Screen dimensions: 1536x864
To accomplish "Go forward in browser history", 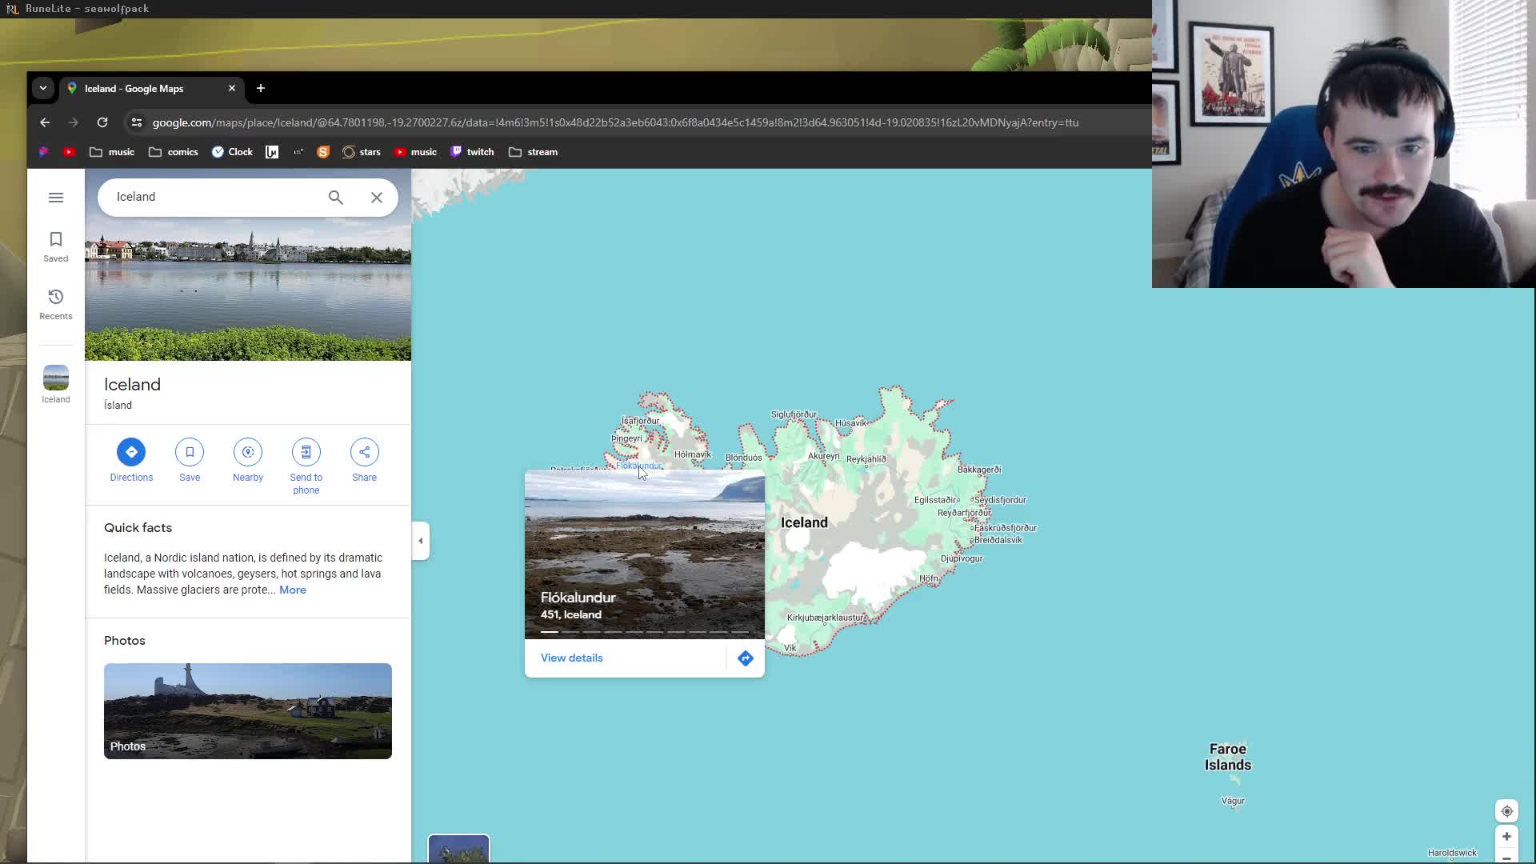I will click(x=74, y=122).
